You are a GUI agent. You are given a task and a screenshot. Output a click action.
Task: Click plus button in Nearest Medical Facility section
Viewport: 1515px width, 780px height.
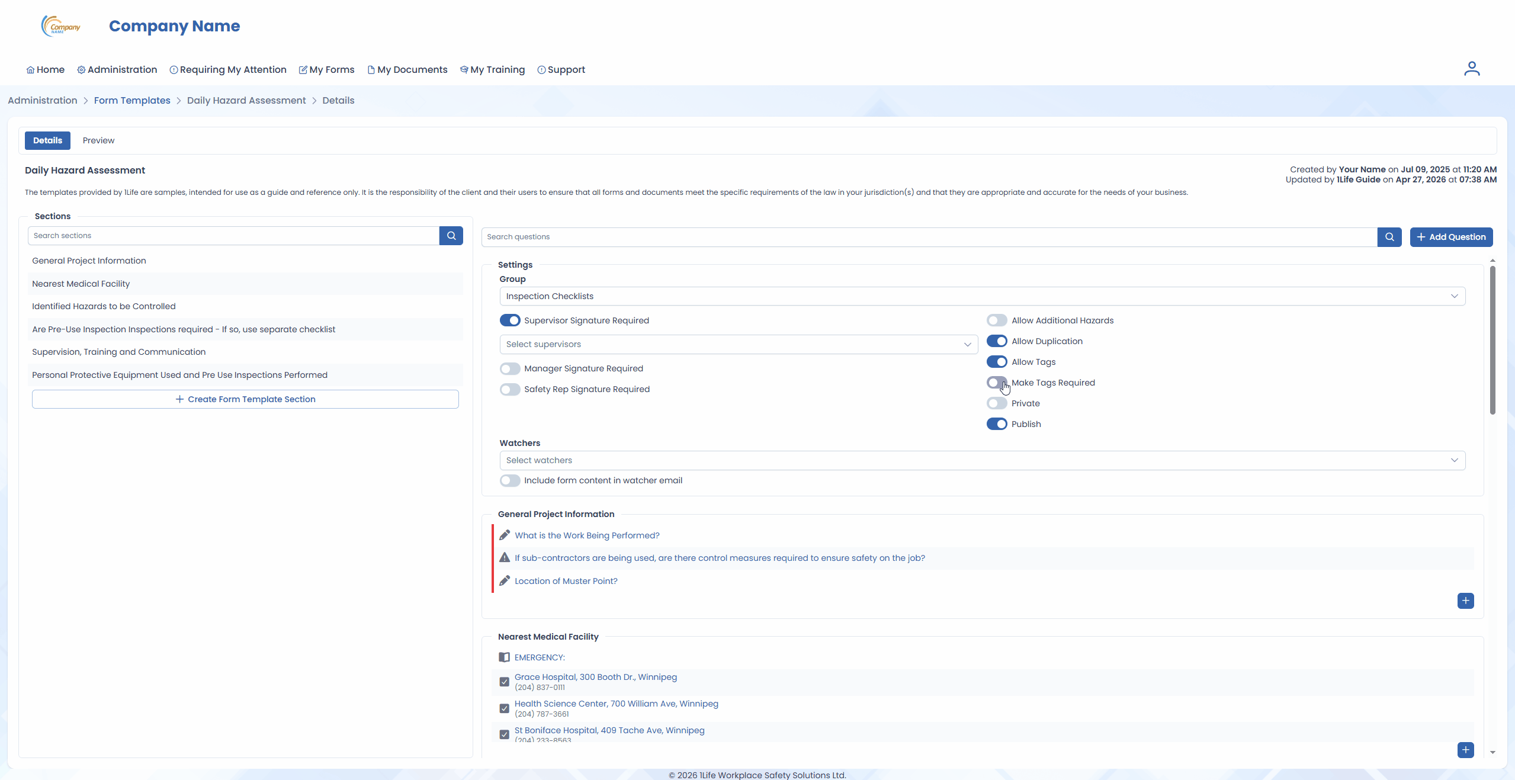1466,750
